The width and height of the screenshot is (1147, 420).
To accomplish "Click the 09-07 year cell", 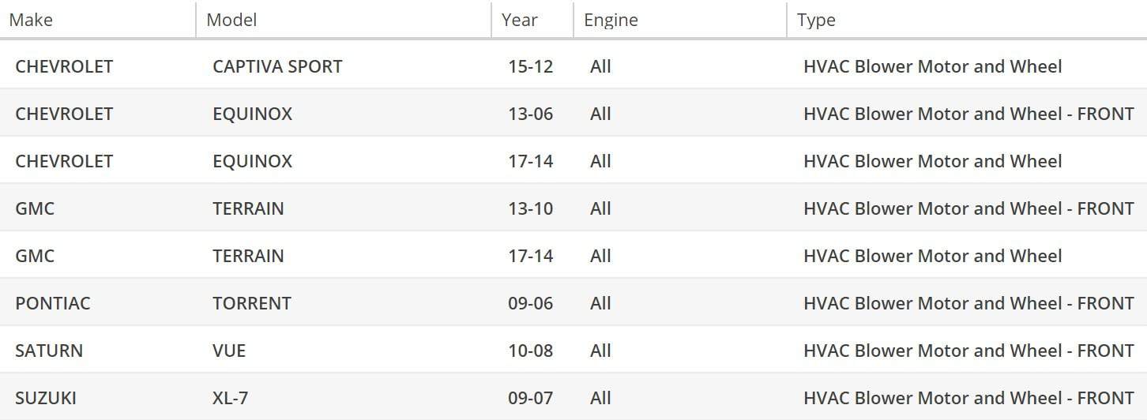I will click(x=530, y=398).
